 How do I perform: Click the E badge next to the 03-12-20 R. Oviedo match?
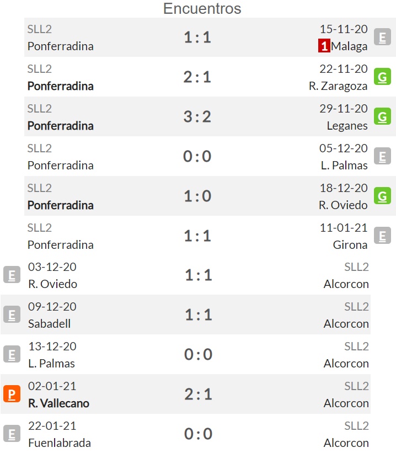(x=12, y=274)
